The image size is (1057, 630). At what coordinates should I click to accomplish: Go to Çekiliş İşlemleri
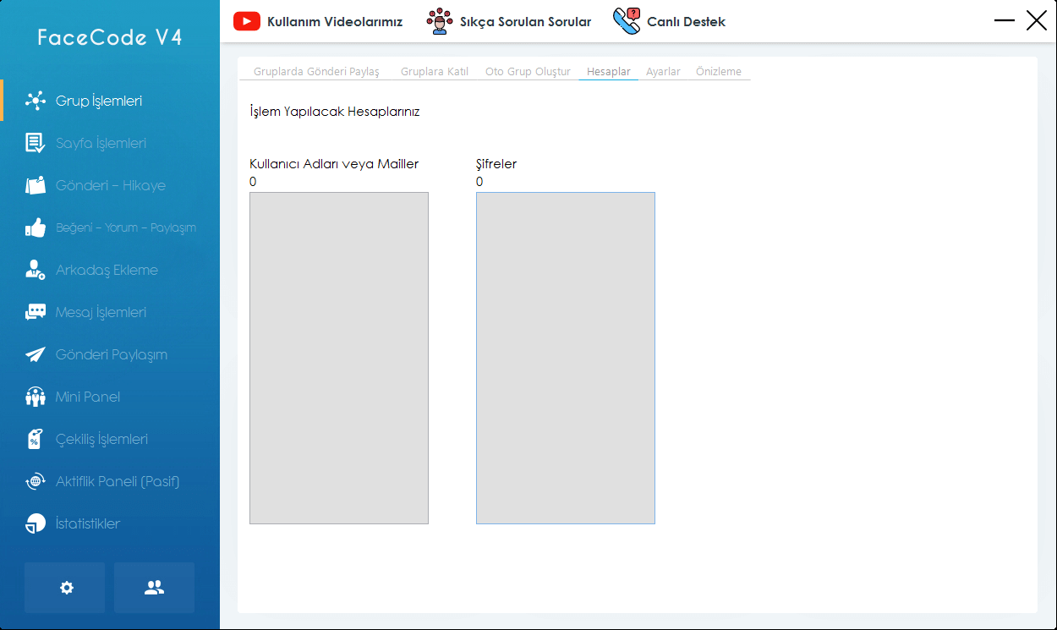101,439
